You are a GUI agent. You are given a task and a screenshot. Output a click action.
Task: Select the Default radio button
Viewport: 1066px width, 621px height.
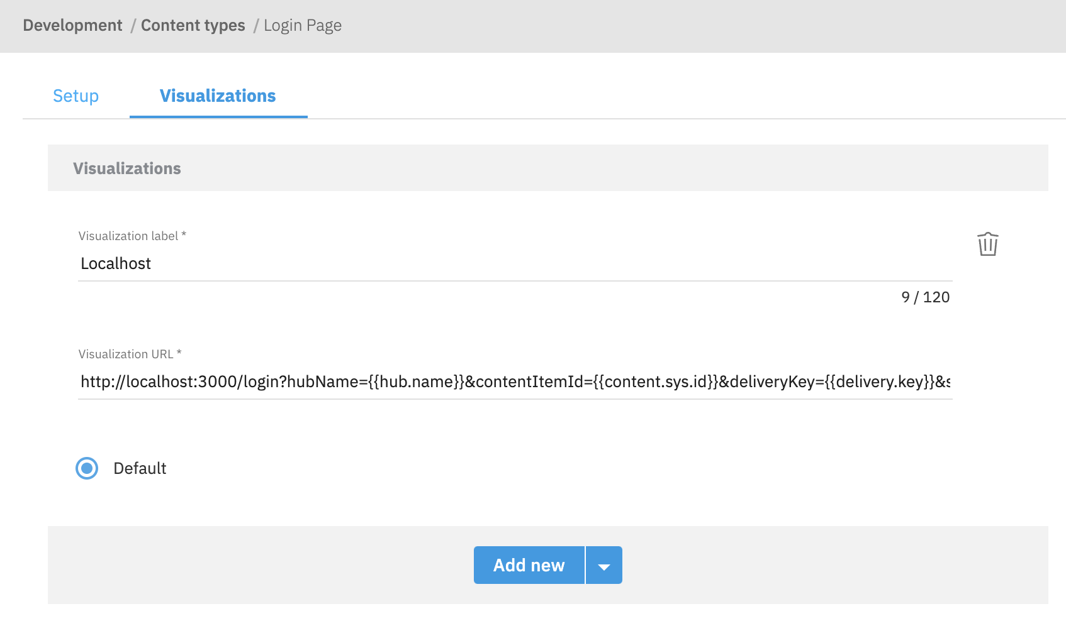pyautogui.click(x=87, y=468)
